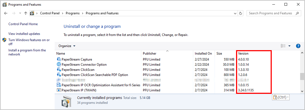Click the list scrollbar up arrow
This screenshot has height=110, width=305.
point(302,53)
